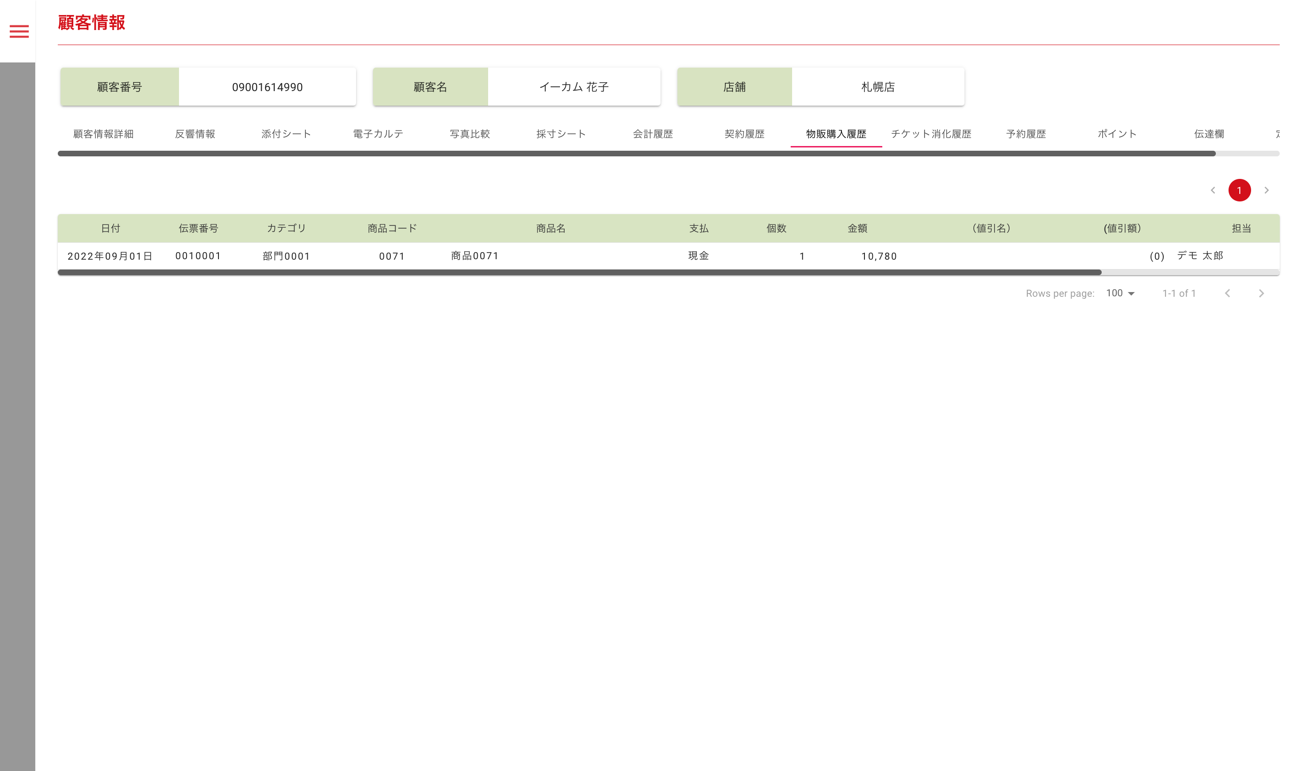
Task: Click the customer number 09001614990 field
Action: pos(267,87)
